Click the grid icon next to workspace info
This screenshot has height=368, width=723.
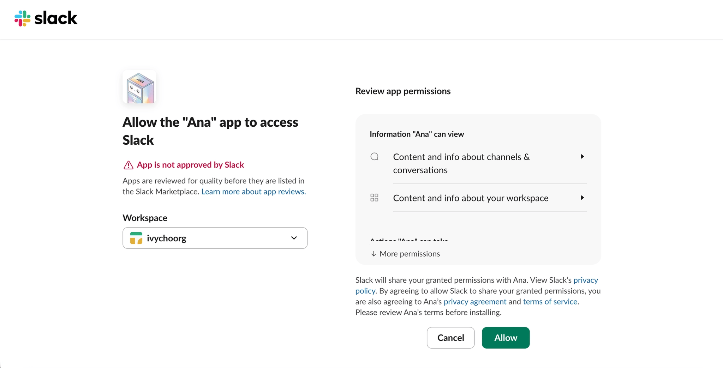pos(375,198)
